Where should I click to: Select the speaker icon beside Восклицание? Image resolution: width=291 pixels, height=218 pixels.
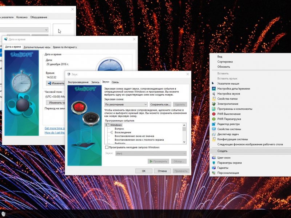pos(112,132)
